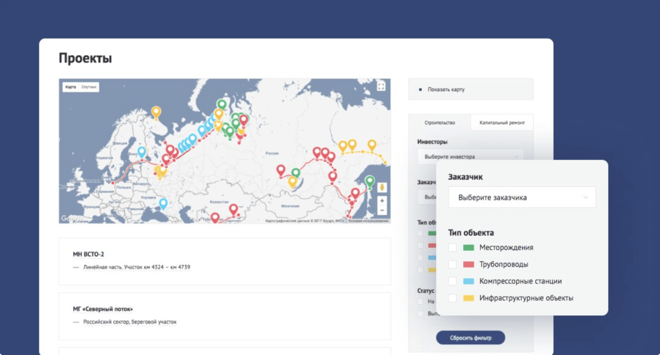Click the Россия label on the map
660x355 pixels.
point(272,153)
